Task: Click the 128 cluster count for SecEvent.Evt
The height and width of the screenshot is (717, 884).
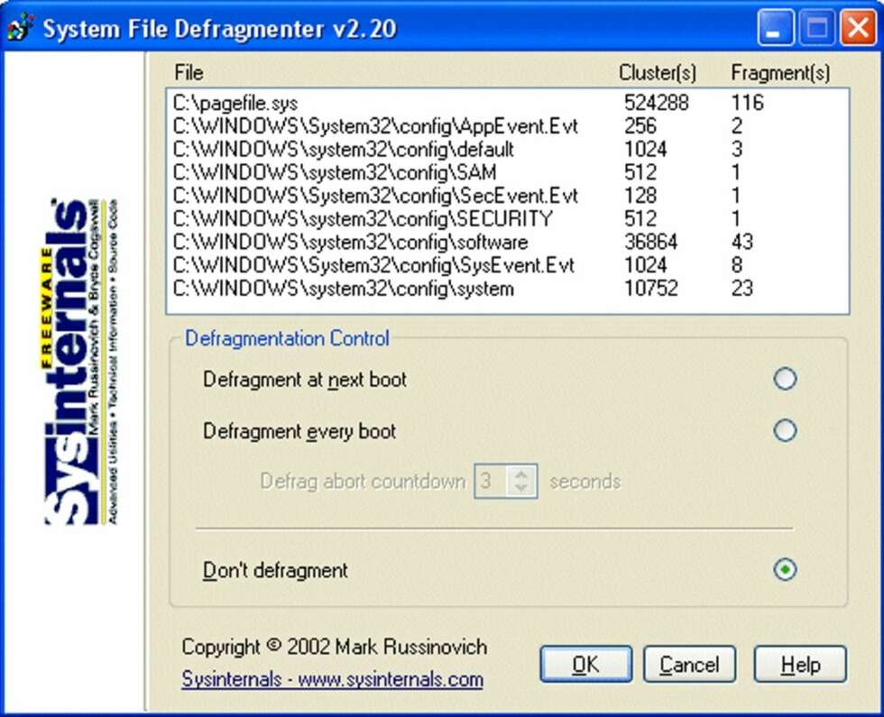Action: [x=640, y=196]
